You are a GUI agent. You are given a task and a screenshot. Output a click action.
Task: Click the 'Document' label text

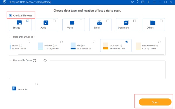coord(123,27)
